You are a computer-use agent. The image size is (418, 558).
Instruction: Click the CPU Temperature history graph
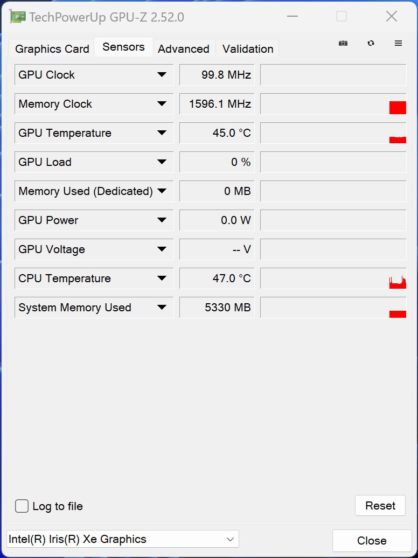pos(333,278)
